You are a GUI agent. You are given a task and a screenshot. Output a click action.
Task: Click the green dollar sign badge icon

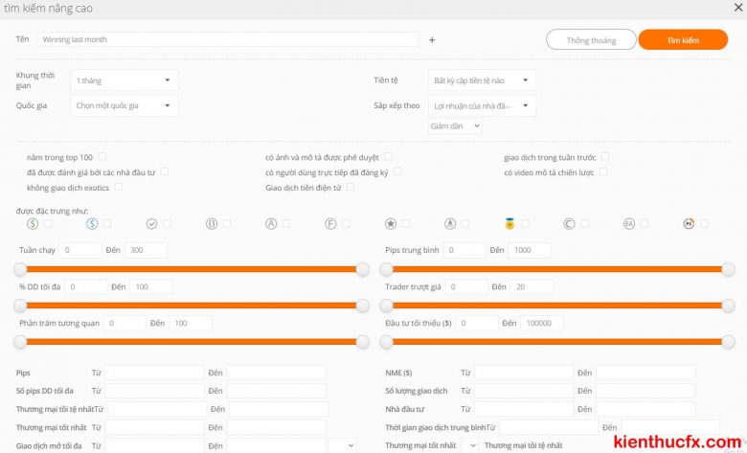click(33, 223)
